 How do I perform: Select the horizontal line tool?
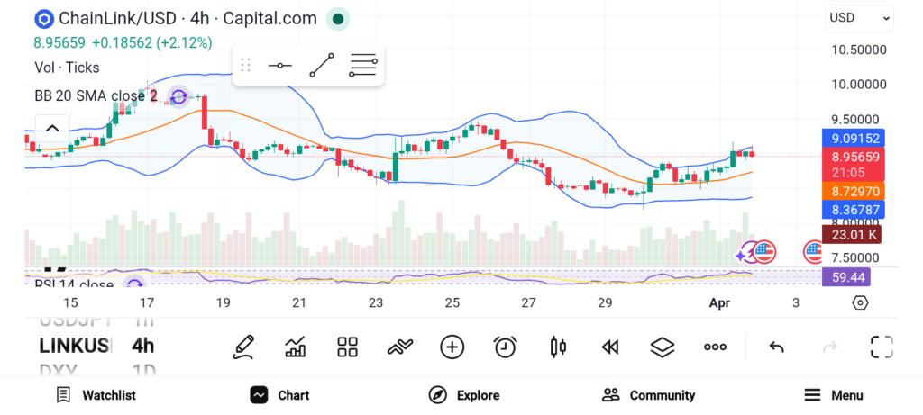pos(280,66)
